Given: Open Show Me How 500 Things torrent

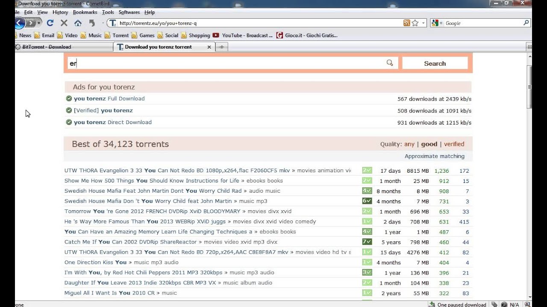Looking at the screenshot, I should [152, 181].
